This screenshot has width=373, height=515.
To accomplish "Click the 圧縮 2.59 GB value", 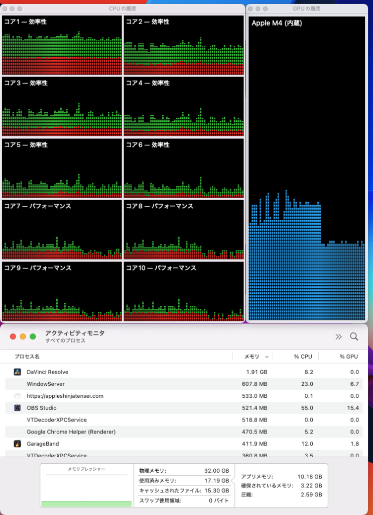I will coord(311,494).
